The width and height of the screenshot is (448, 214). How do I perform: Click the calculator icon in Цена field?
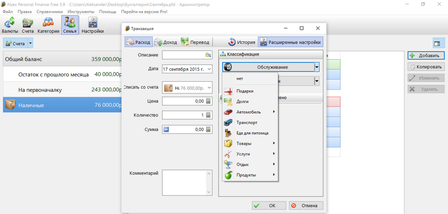pyautogui.click(x=208, y=101)
